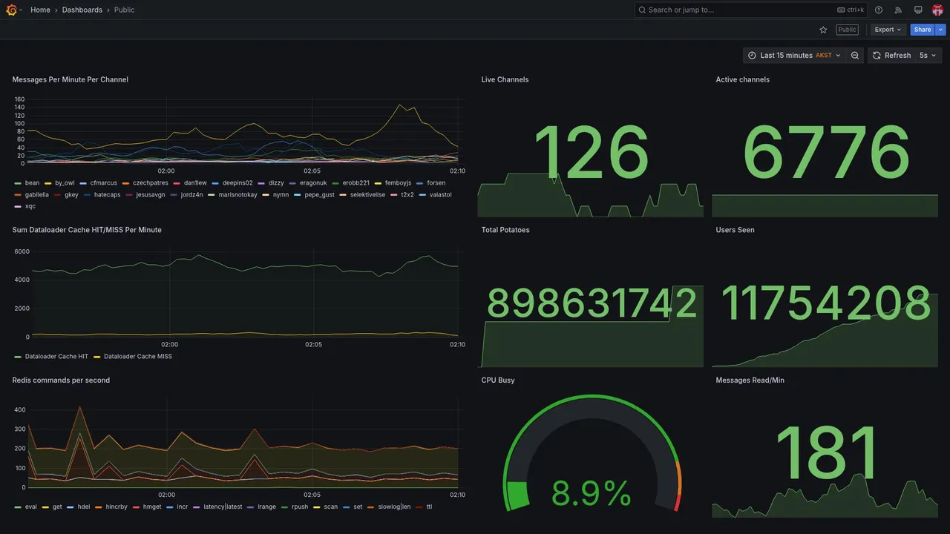Open the 5s refresh interval dropdown
The image size is (950, 534).
[x=928, y=56]
